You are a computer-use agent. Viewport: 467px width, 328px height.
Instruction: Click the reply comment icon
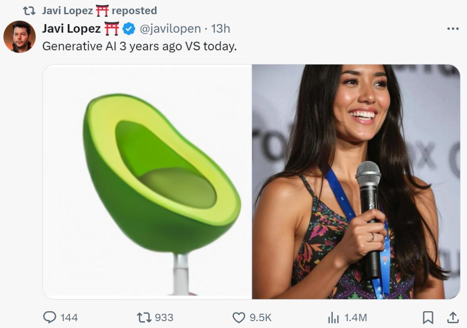(x=50, y=318)
